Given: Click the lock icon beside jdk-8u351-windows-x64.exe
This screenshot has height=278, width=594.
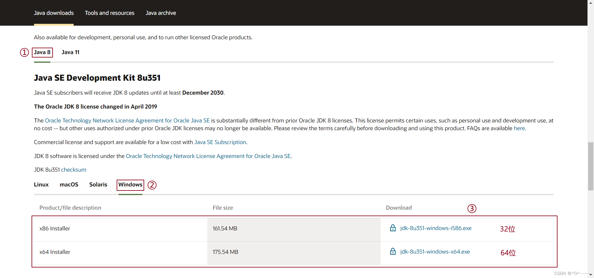Looking at the screenshot, I should pos(393,251).
